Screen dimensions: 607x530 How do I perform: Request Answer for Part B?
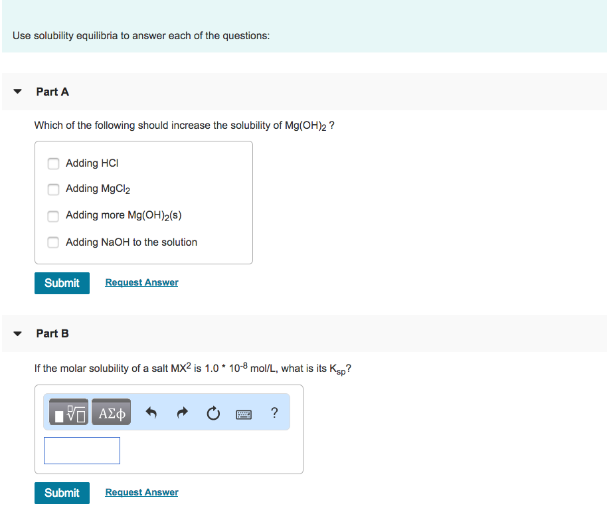coord(141,492)
